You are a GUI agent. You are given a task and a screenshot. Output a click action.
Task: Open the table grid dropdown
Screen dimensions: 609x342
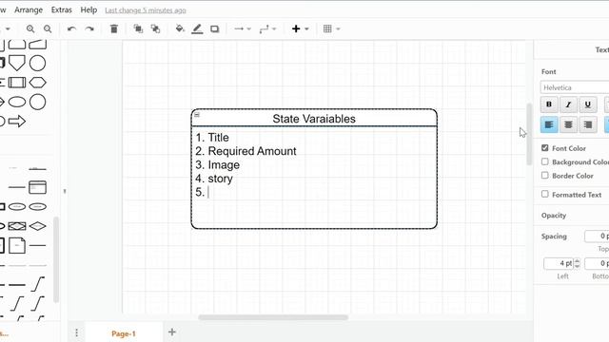pyautogui.click(x=331, y=28)
